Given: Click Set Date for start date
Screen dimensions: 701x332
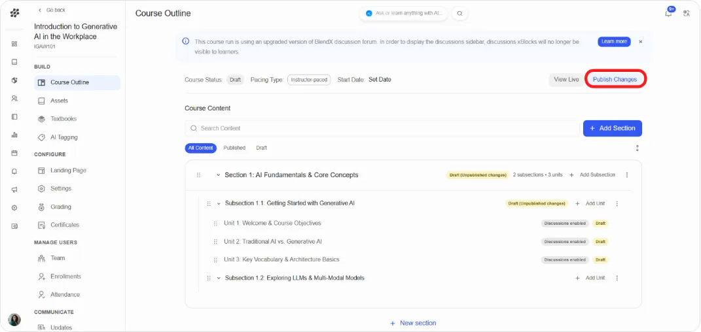Looking at the screenshot, I should 380,80.
